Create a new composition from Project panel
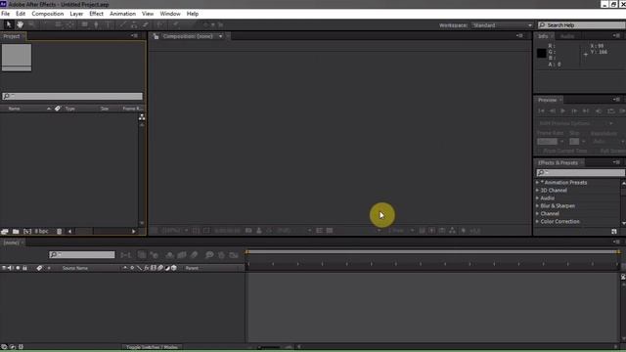 point(27,232)
